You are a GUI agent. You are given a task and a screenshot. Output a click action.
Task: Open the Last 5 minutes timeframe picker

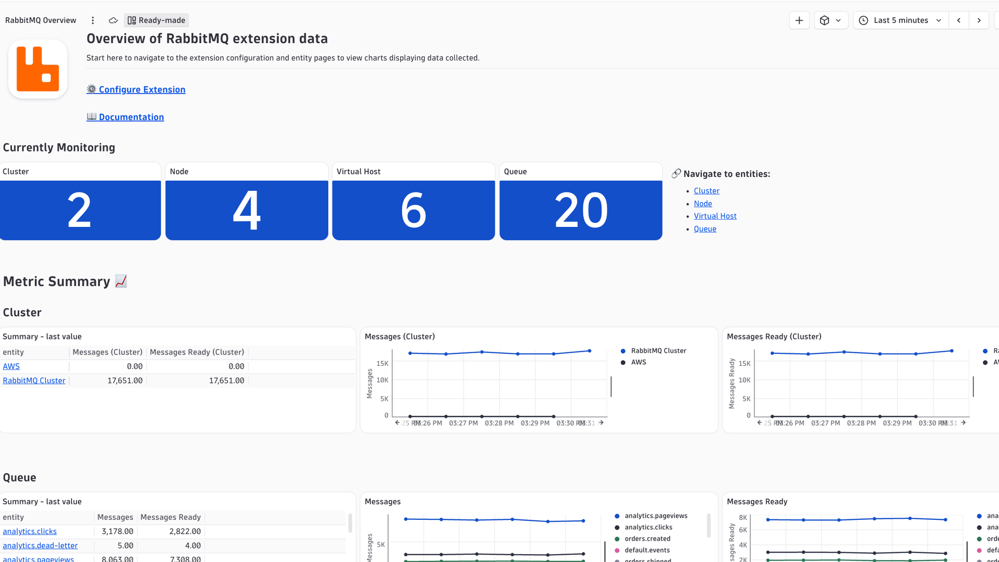901,20
